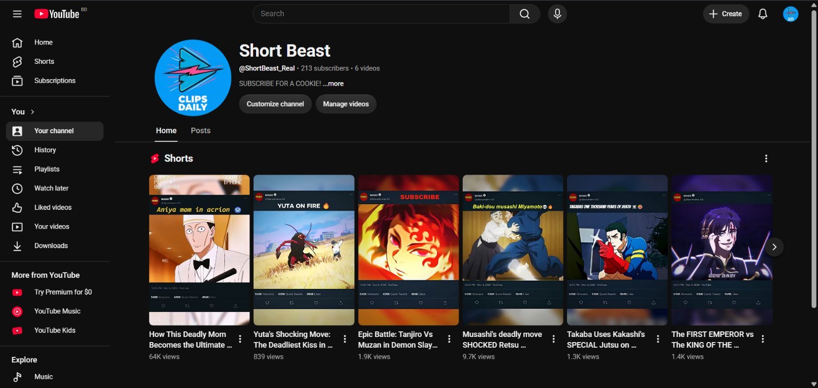The height and width of the screenshot is (388, 818).
Task: Click the Music note icon under Explore
Action: click(17, 377)
